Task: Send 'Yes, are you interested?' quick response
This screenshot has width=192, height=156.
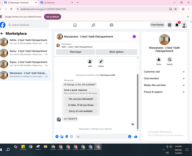Action: click(81, 99)
